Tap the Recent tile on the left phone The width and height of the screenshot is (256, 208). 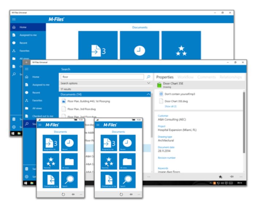click(x=69, y=143)
